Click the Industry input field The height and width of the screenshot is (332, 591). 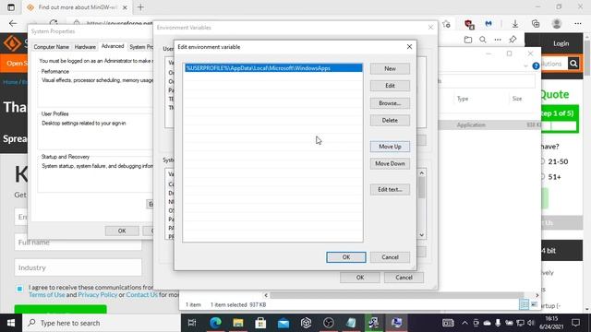point(78,267)
